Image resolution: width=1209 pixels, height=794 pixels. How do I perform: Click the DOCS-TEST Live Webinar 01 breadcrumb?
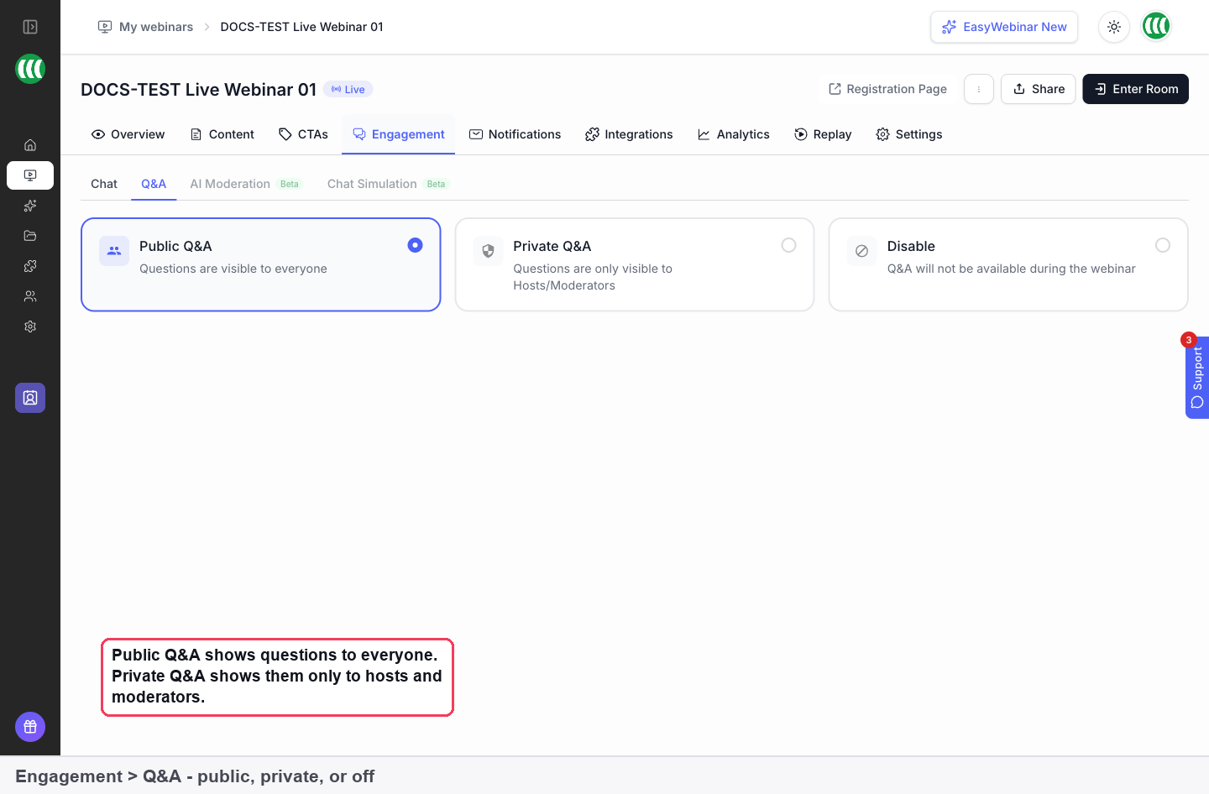[x=302, y=27]
